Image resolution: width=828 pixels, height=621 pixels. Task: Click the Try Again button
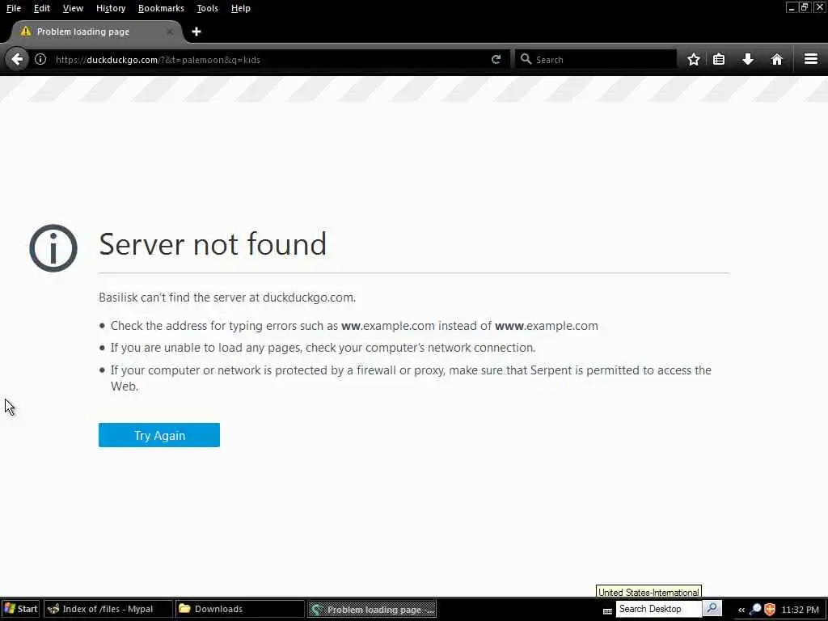159,435
